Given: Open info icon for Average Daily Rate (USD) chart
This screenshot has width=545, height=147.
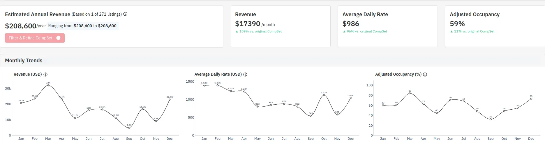Looking at the screenshot, I should (245, 75).
